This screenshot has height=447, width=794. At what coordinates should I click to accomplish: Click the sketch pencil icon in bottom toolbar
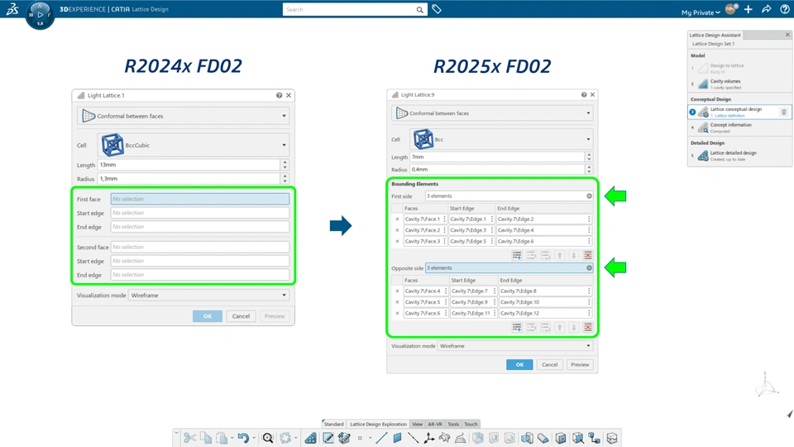[328, 438]
